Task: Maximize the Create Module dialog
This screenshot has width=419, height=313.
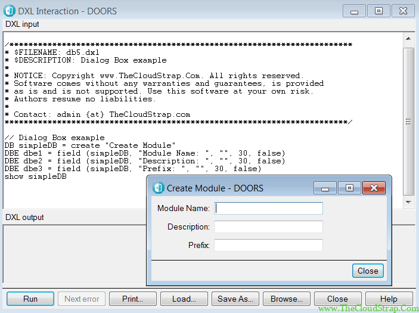Action: tap(349, 188)
